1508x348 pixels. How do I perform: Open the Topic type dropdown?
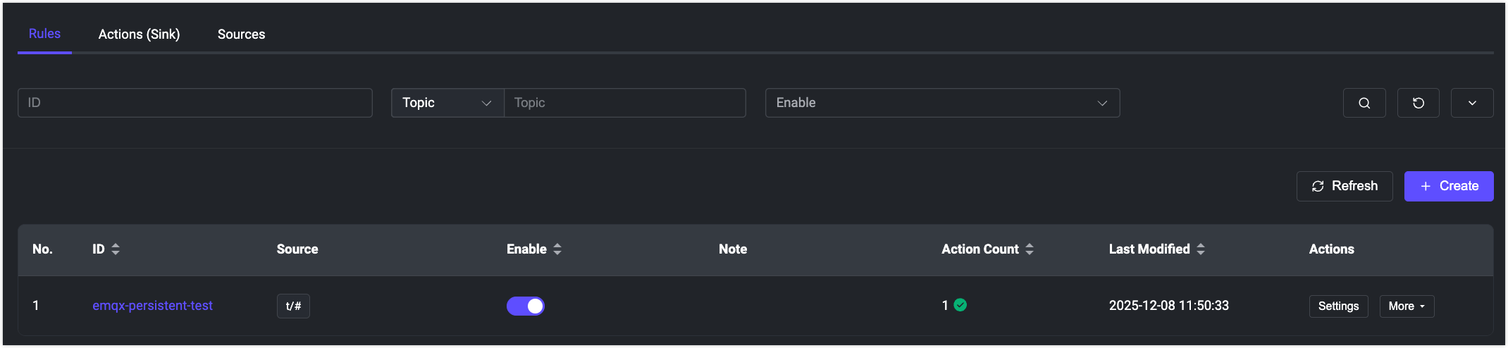pyautogui.click(x=447, y=103)
